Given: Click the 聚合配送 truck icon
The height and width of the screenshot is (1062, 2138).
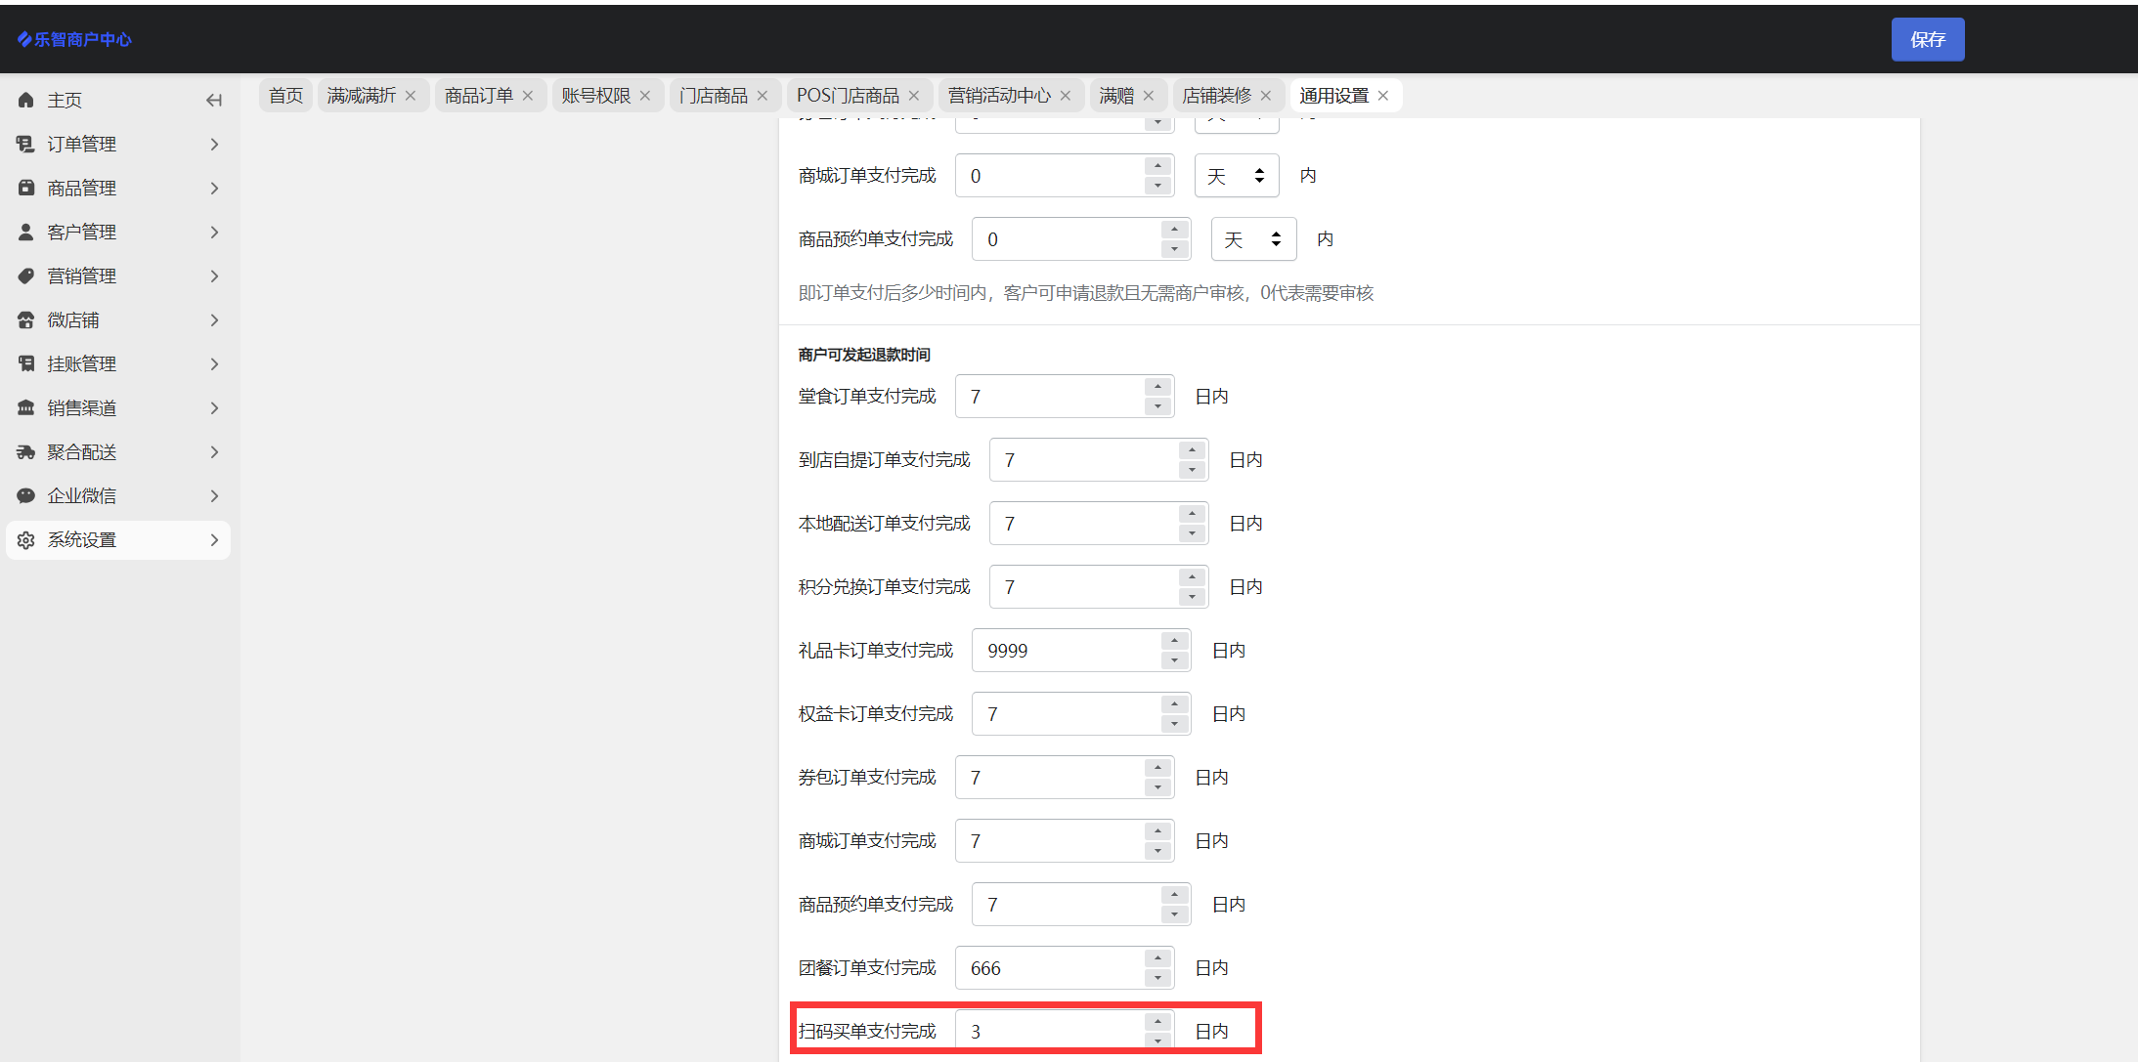Looking at the screenshot, I should tap(26, 452).
